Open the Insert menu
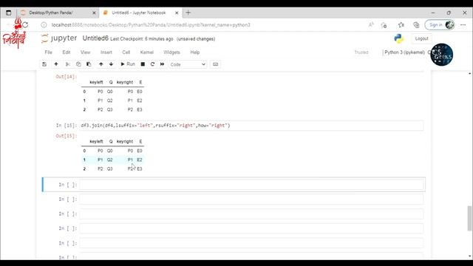Screen dimensions: 473x266 (x=106, y=52)
